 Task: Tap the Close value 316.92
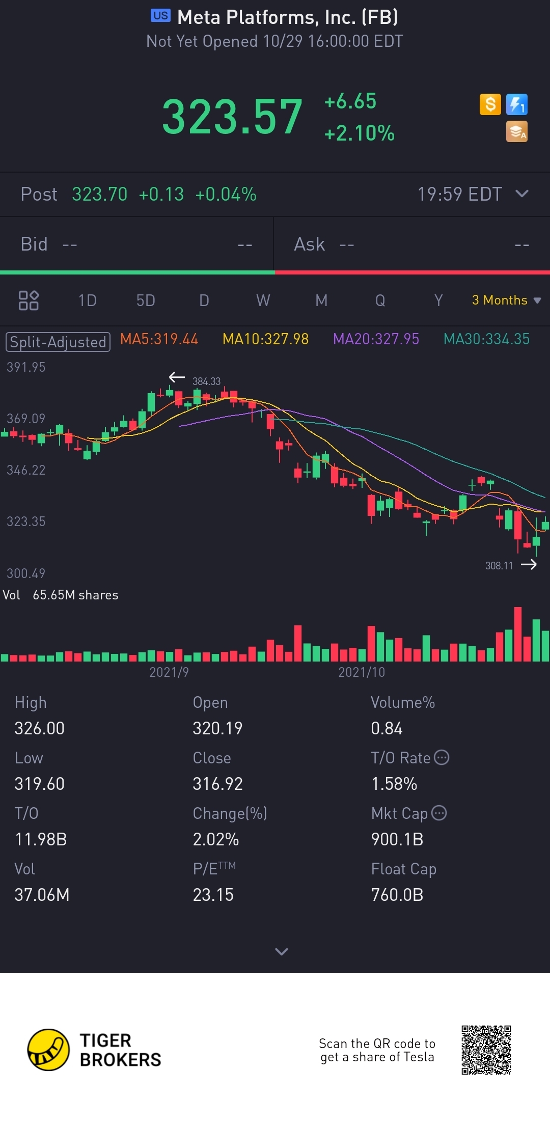coord(217,784)
